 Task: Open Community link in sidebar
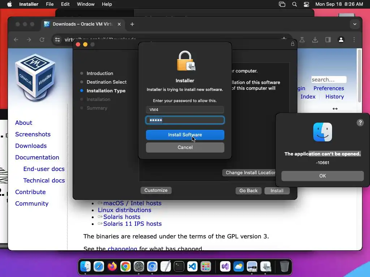pos(32,203)
